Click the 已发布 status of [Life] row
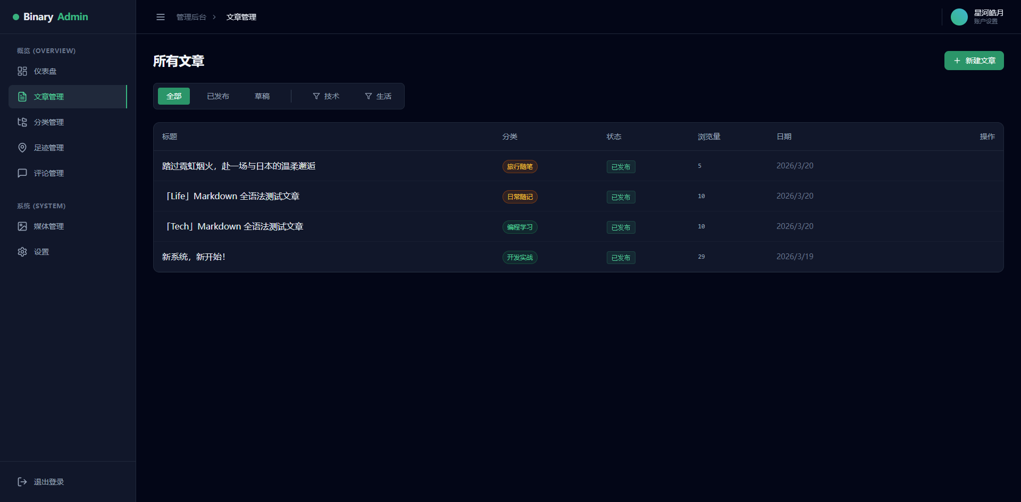1021x502 pixels. click(621, 197)
